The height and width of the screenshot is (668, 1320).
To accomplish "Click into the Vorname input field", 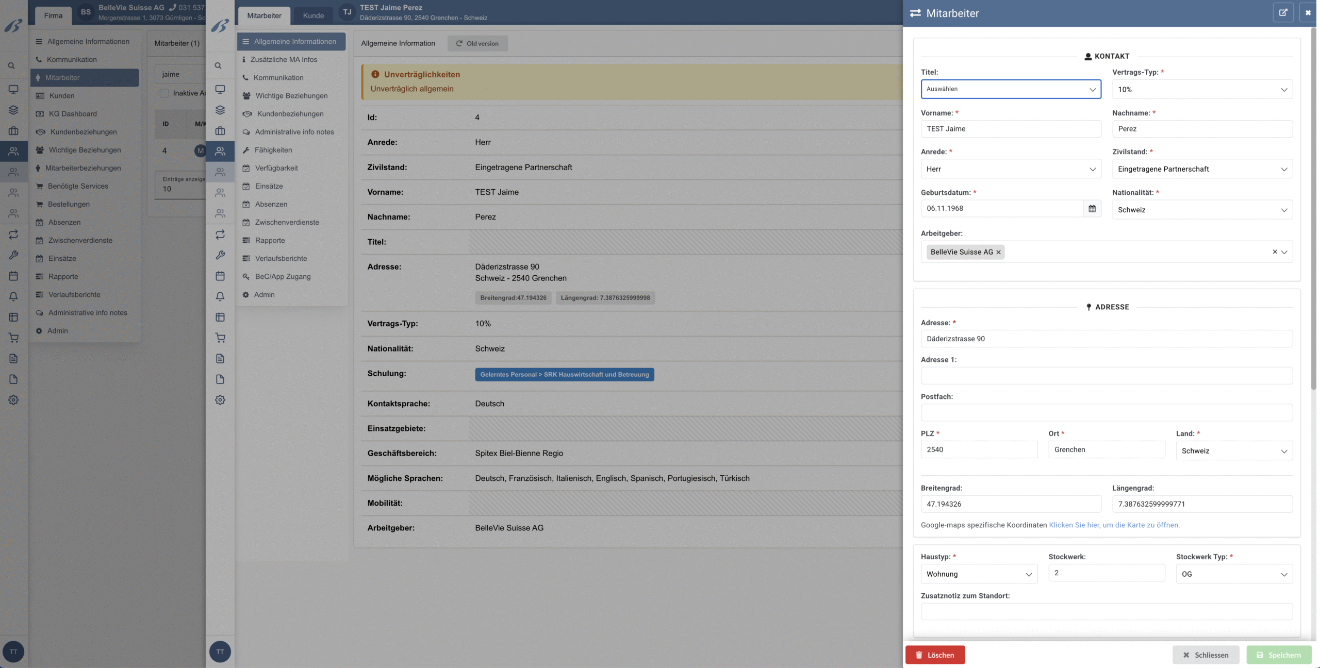I will tap(1011, 129).
